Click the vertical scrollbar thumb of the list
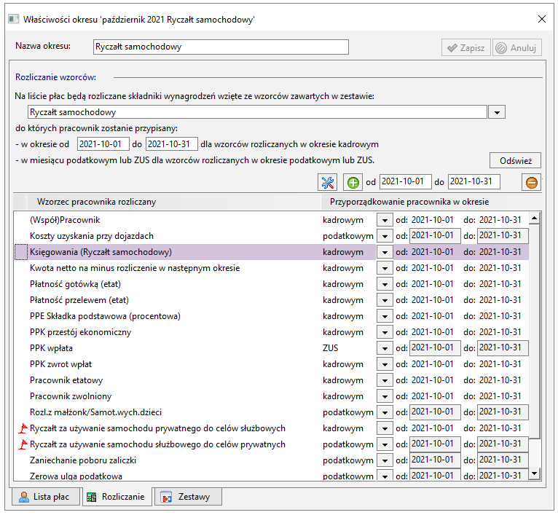Screen dimensions: 558x515 pos(534,331)
